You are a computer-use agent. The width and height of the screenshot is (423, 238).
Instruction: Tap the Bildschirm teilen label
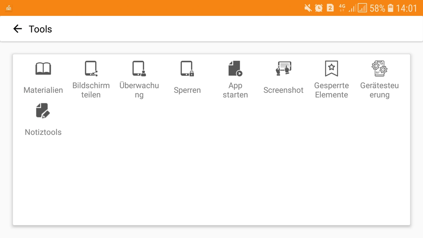click(91, 90)
